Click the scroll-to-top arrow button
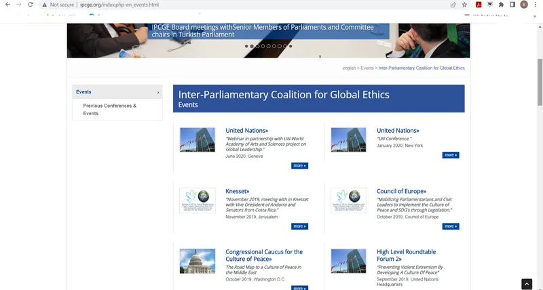The height and width of the screenshot is (290, 543). 527,284
